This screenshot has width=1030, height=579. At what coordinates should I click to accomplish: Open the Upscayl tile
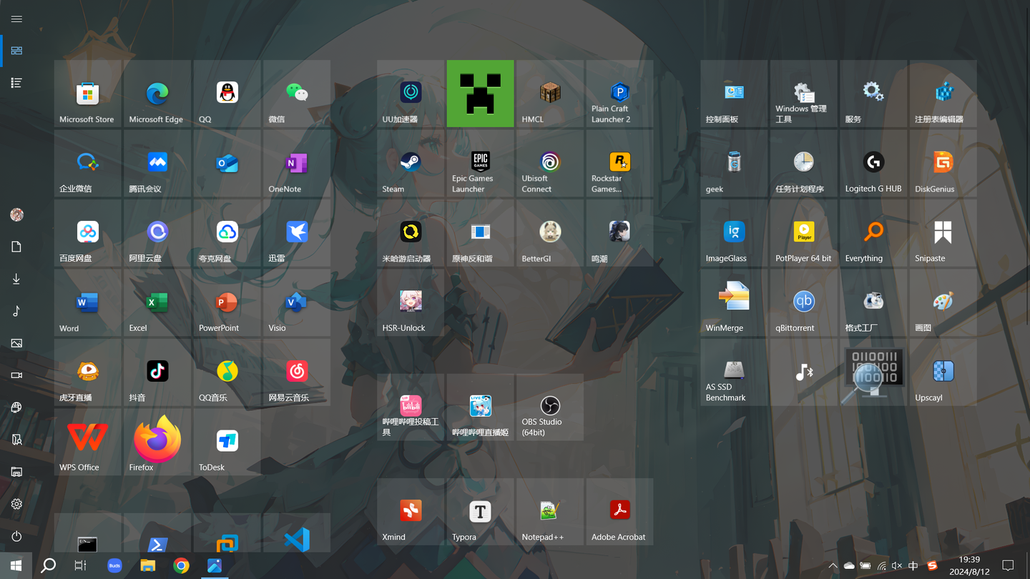pos(943,372)
